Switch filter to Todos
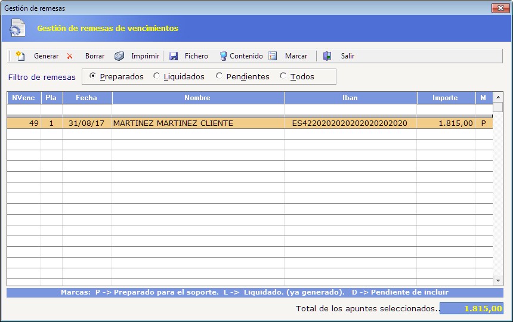The image size is (513, 322). (x=283, y=76)
